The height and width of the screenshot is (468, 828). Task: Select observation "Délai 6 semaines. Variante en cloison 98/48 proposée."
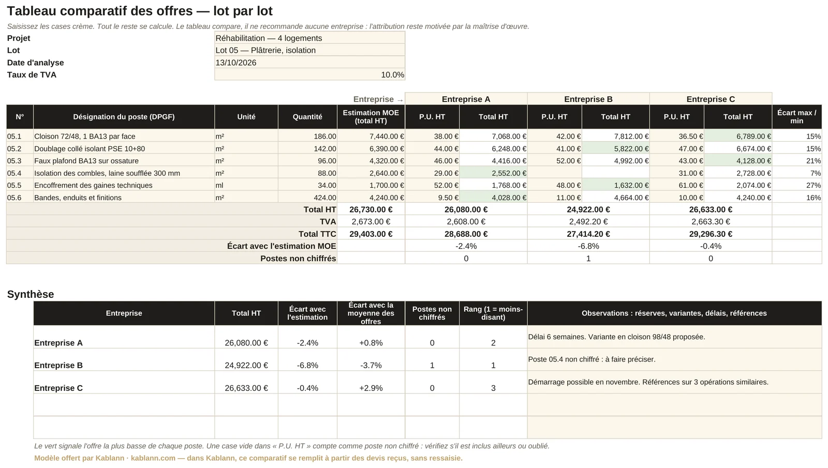click(674, 337)
